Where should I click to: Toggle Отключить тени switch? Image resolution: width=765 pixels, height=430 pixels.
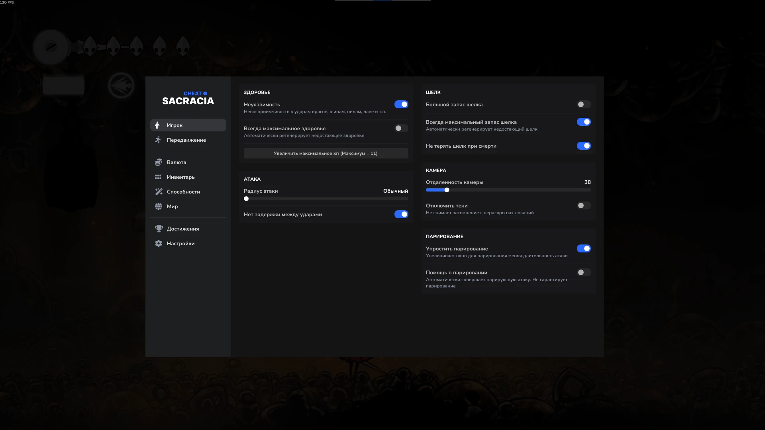point(583,205)
